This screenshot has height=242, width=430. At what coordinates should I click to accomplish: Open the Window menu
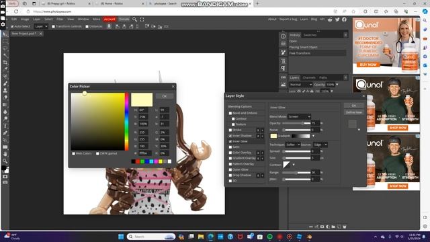(x=83, y=19)
